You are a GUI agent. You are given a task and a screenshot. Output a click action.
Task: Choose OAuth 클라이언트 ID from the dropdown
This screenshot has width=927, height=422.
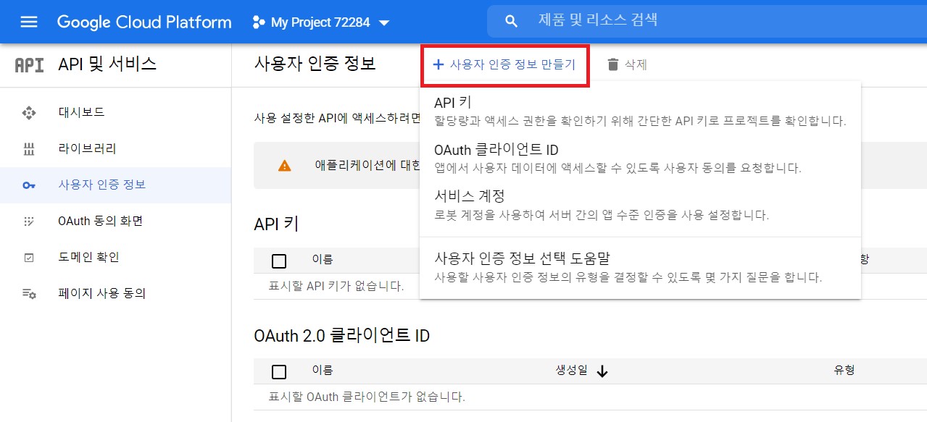tap(640, 159)
